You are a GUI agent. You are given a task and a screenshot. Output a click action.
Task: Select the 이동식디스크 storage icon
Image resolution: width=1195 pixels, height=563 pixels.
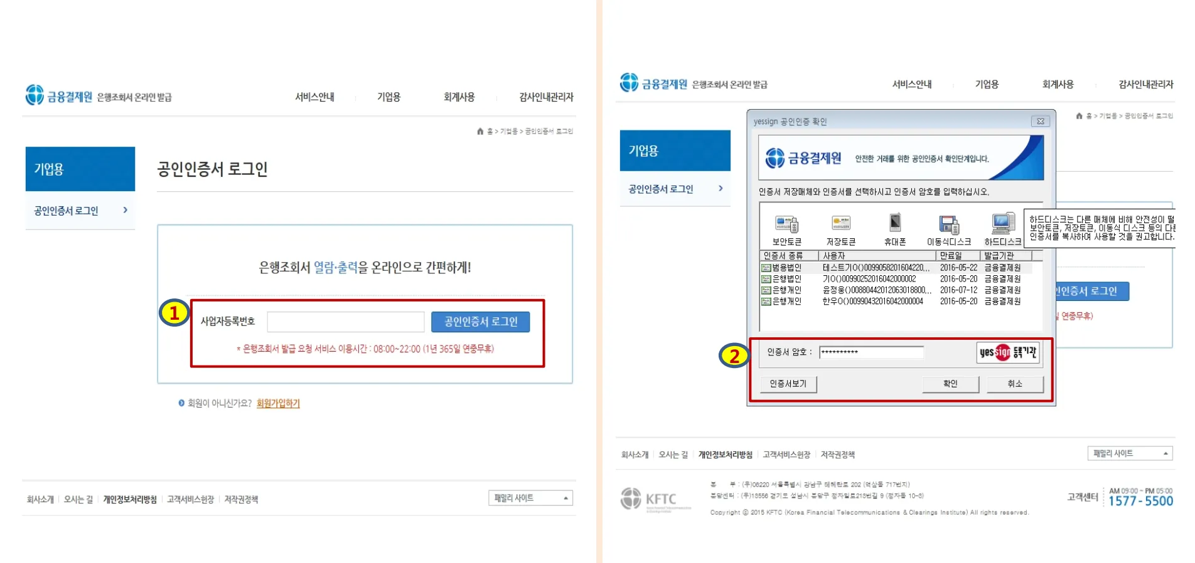pos(948,225)
